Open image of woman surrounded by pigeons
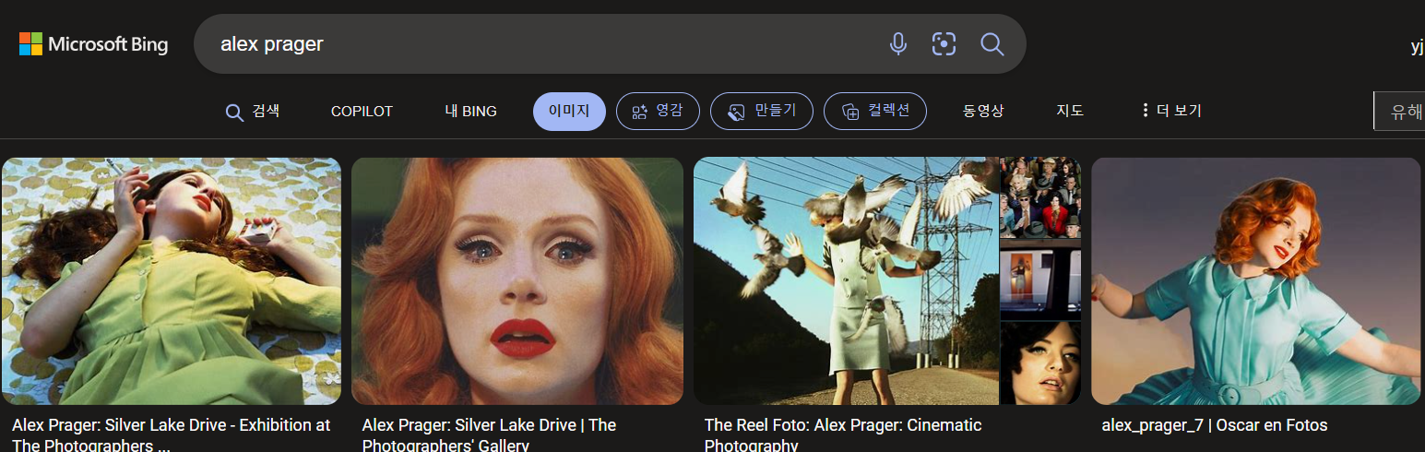This screenshot has height=452, width=1425. pyautogui.click(x=846, y=280)
